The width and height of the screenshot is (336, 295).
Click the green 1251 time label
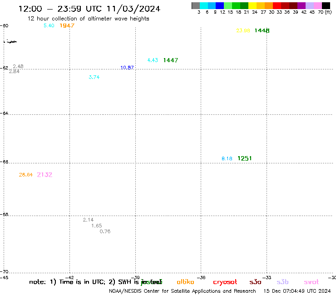coord(244,158)
